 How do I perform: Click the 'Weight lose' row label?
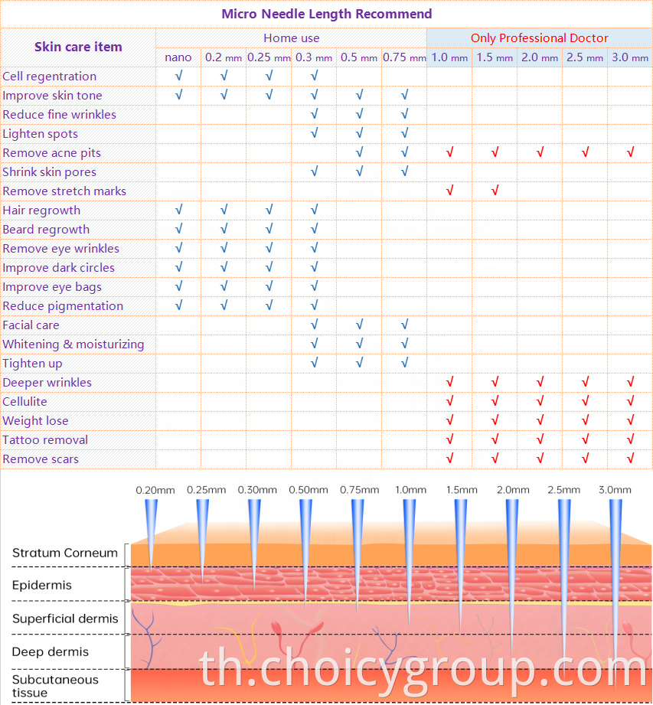point(35,421)
